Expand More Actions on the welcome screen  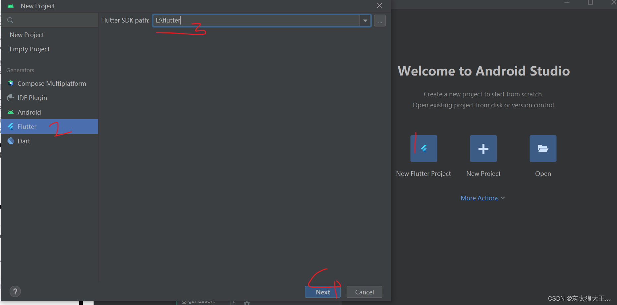(483, 198)
